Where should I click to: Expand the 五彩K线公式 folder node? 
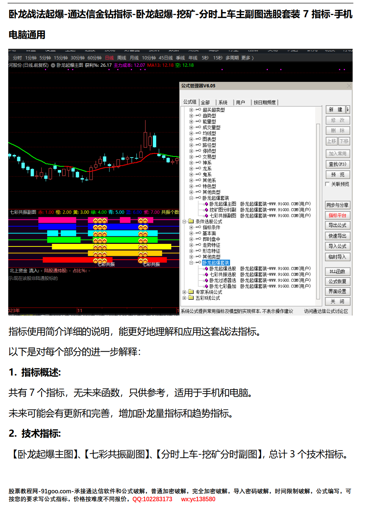(184, 298)
